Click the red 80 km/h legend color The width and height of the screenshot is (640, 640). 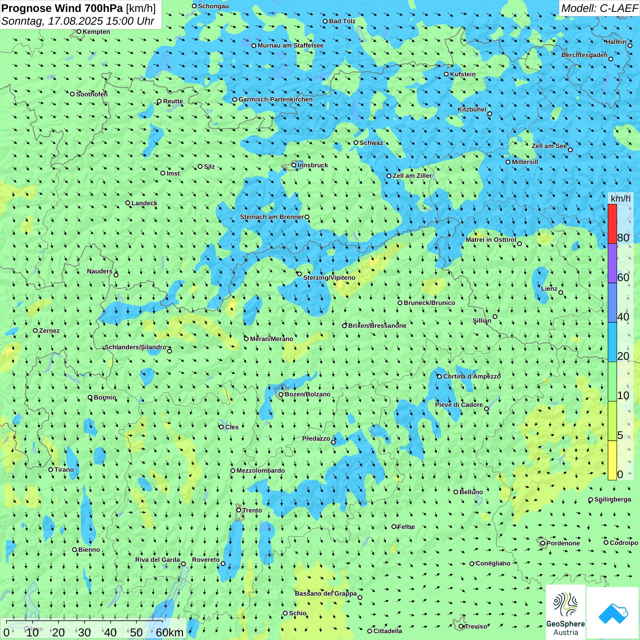point(612,224)
